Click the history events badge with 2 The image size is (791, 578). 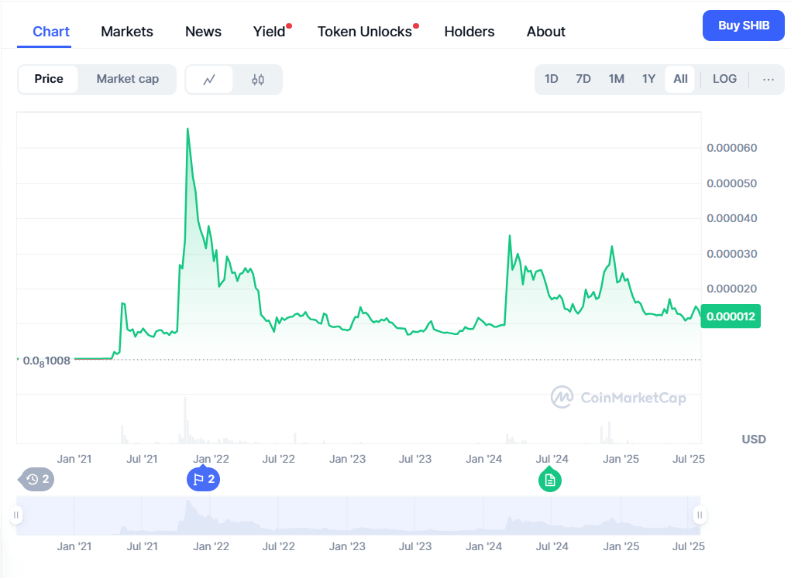click(38, 480)
